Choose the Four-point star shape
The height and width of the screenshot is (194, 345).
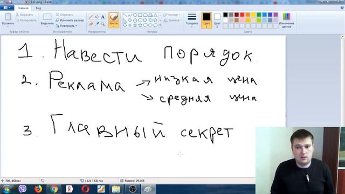130,25
